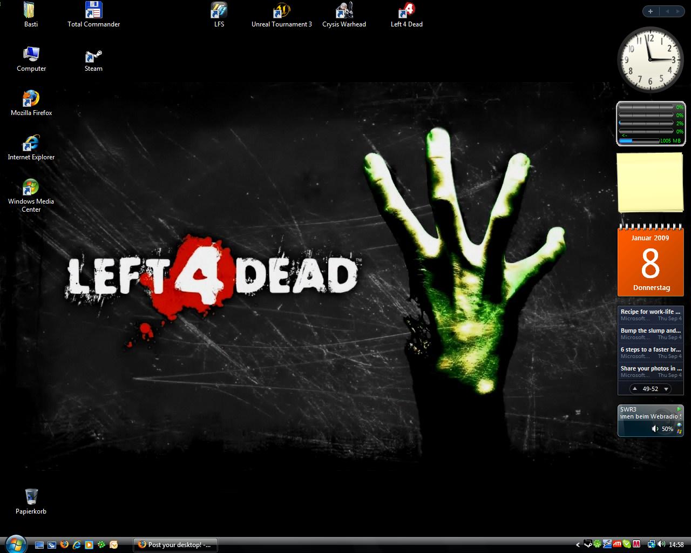
Task: Open the network connection tray icon
Action: pyautogui.click(x=652, y=544)
